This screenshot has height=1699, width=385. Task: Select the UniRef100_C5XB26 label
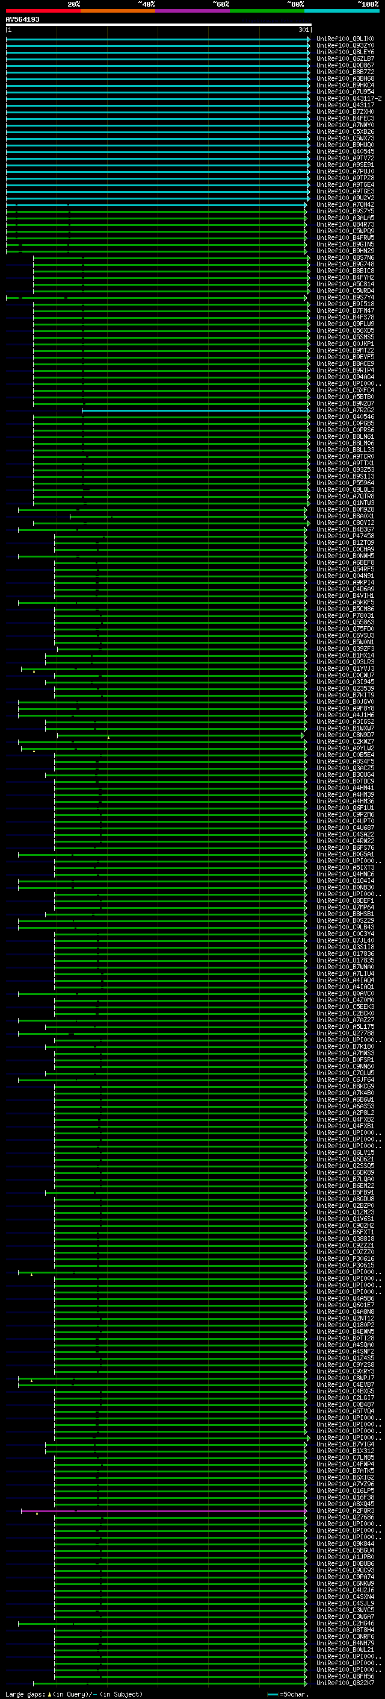[x=345, y=132]
